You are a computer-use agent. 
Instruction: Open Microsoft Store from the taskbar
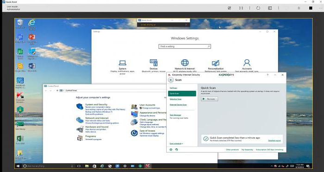94,166
